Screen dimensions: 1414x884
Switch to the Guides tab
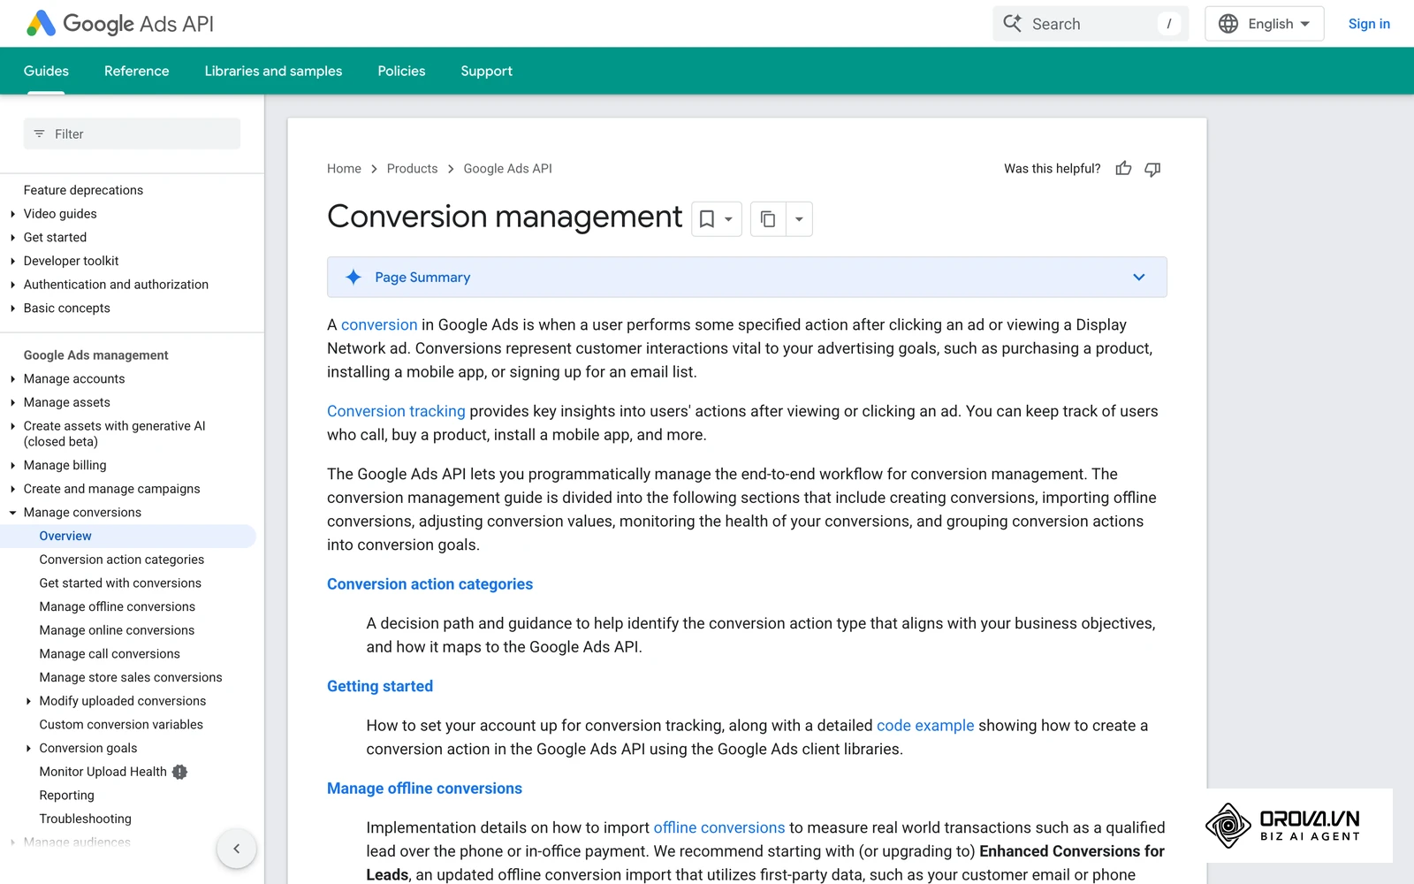click(46, 71)
